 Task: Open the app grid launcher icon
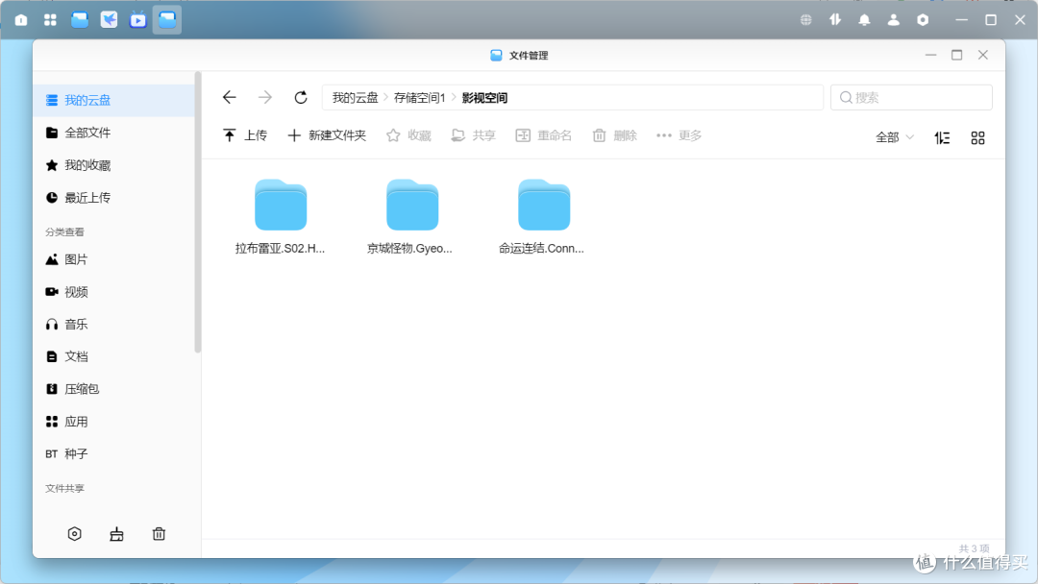tap(50, 20)
